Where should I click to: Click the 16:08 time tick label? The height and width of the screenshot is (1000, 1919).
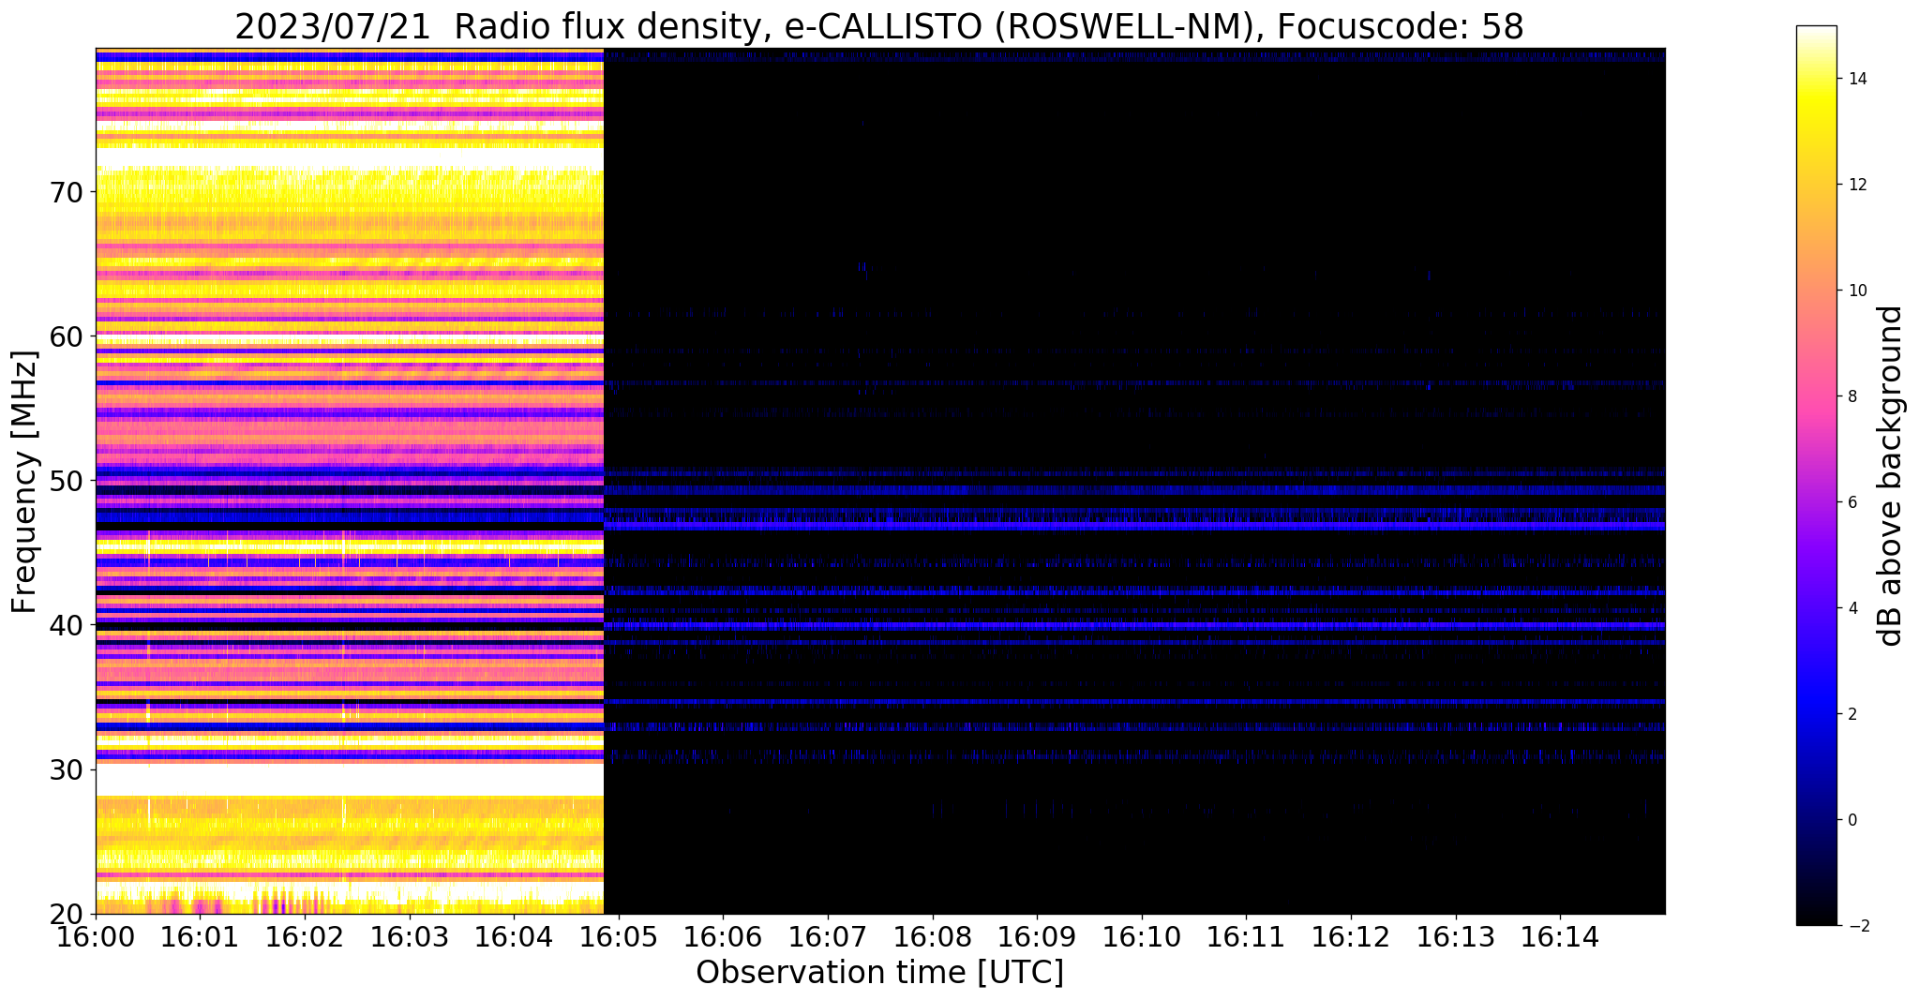coord(933,935)
